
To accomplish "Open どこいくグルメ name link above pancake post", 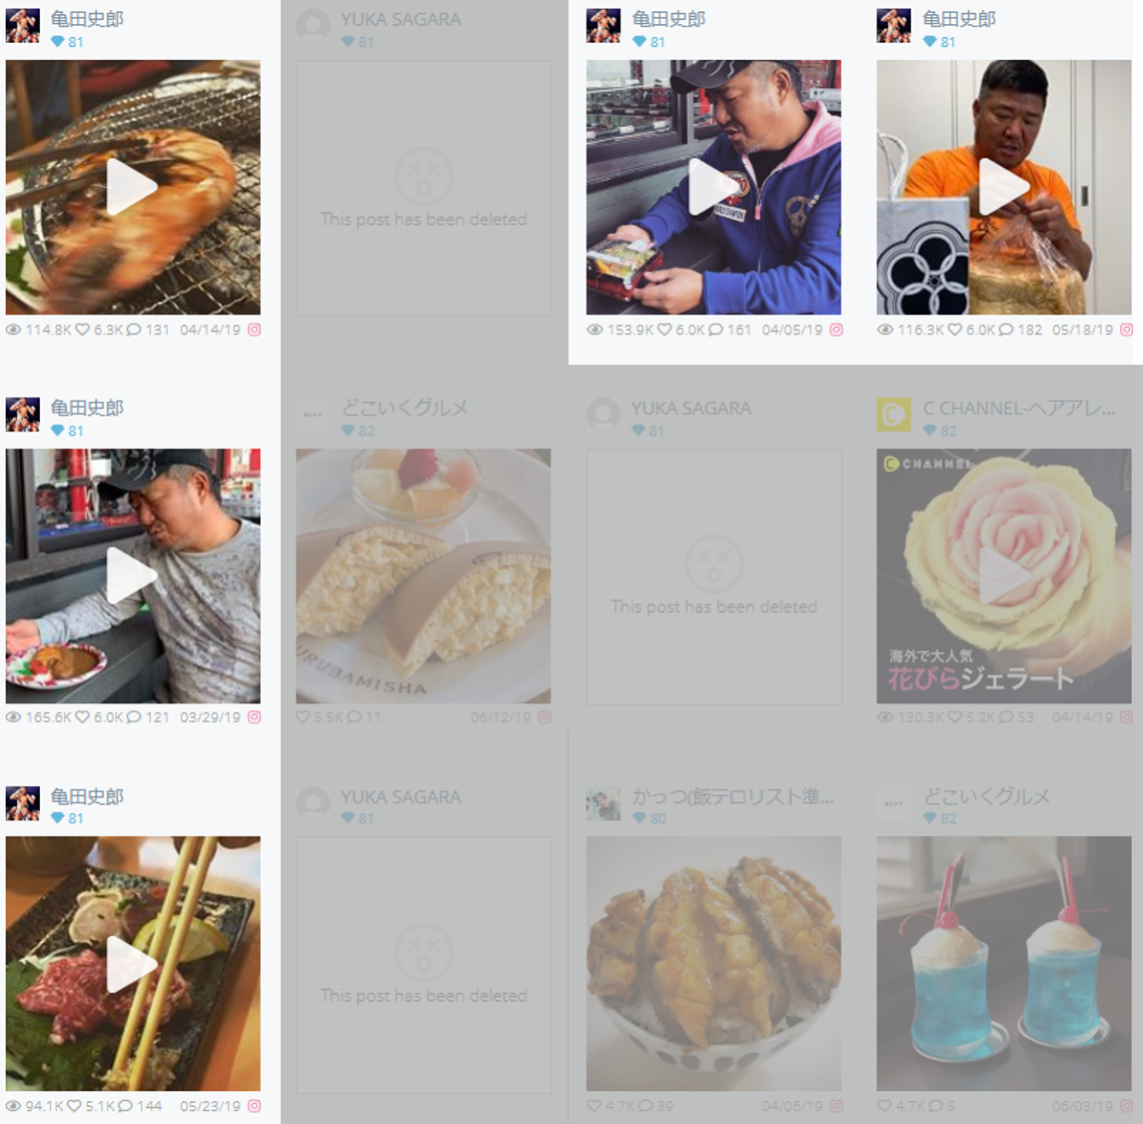I will click(405, 408).
